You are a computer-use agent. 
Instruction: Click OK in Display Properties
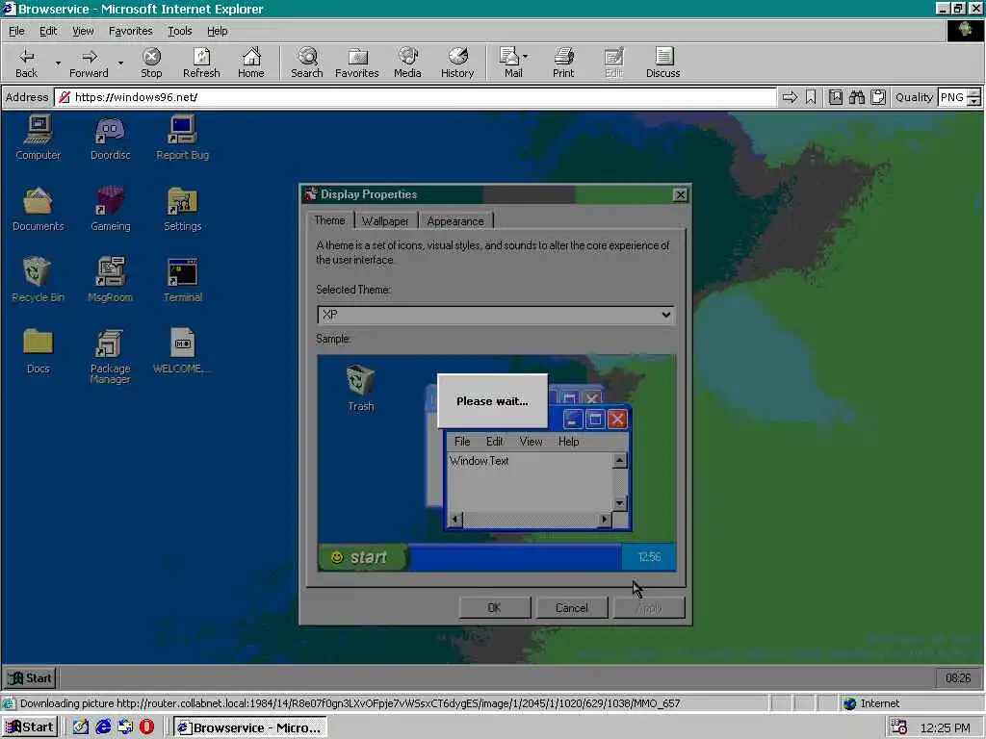click(495, 608)
